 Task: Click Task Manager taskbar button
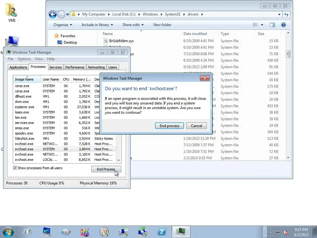tap(181, 232)
